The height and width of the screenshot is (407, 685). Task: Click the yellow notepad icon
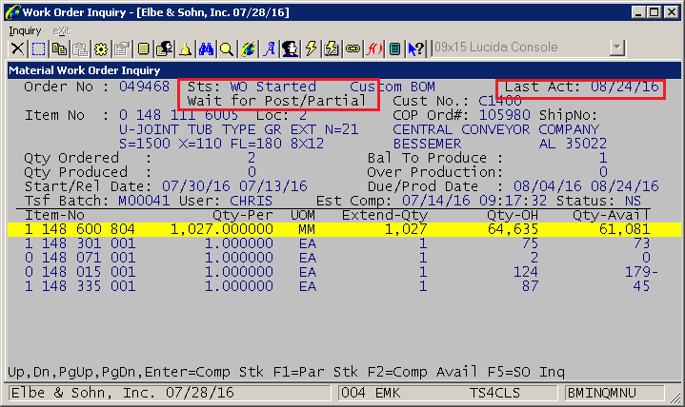click(143, 48)
